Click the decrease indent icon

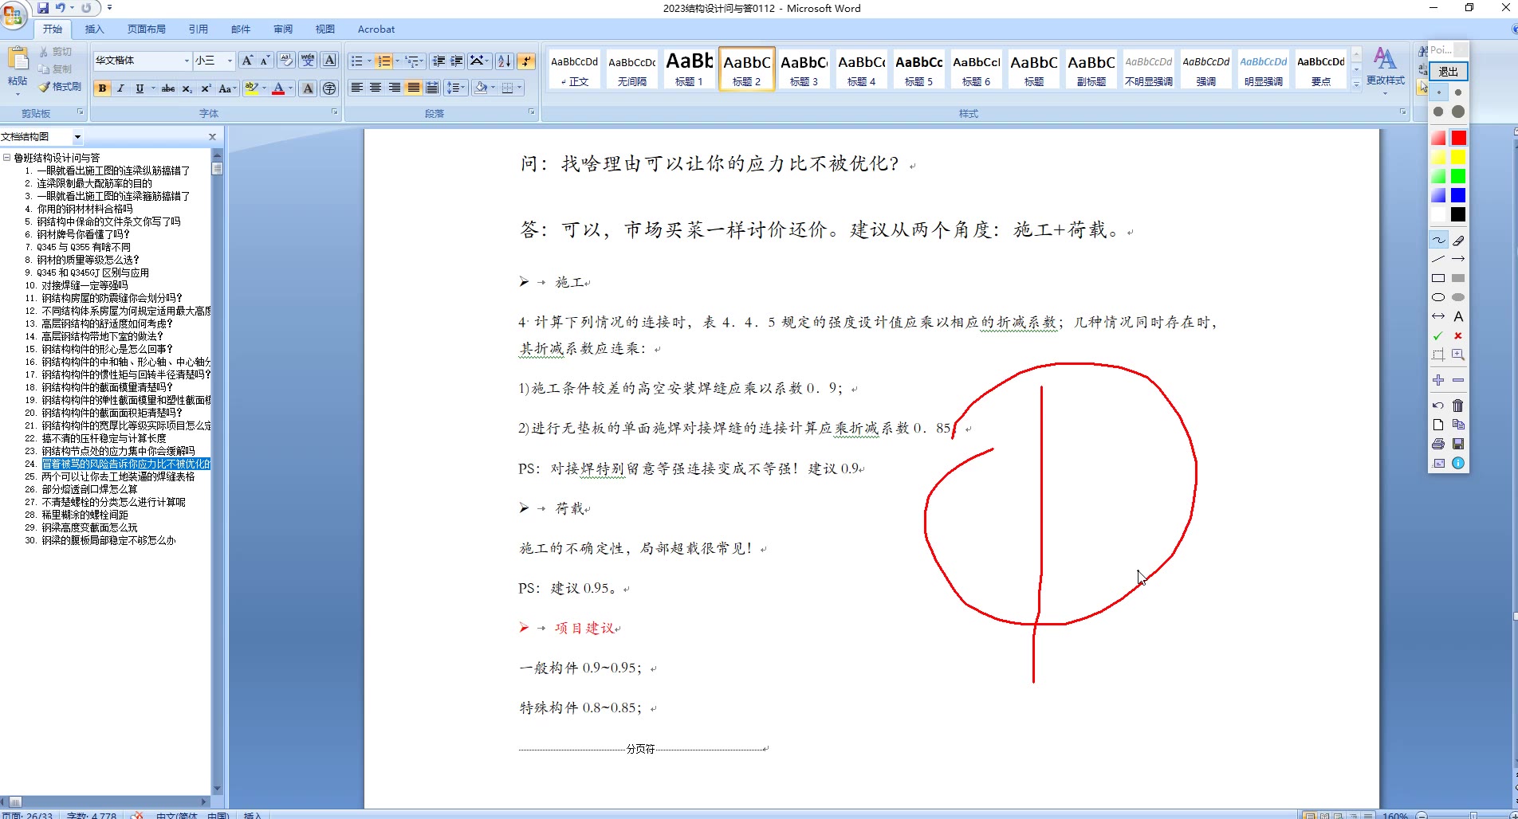(x=438, y=61)
